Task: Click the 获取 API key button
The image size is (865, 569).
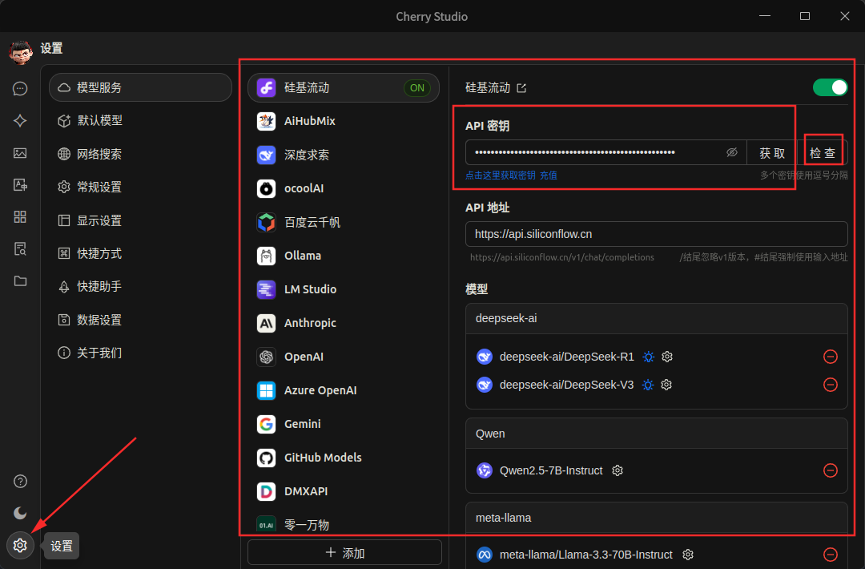Action: [772, 153]
